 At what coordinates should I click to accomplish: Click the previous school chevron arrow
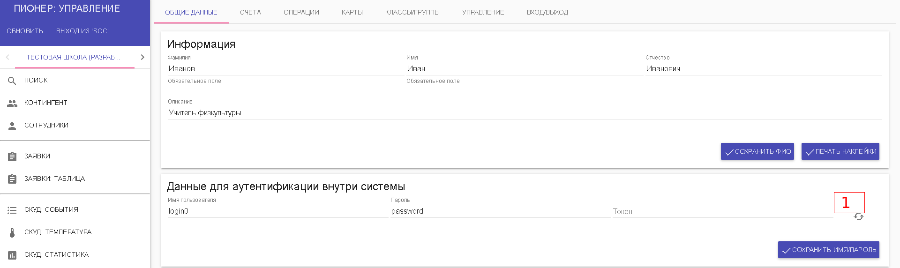click(7, 57)
